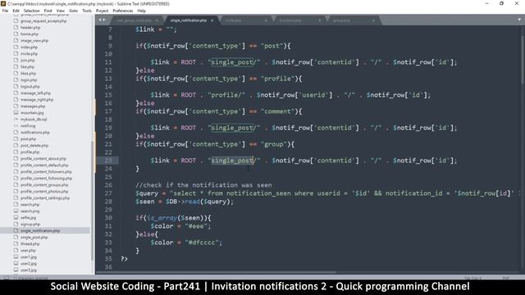Click the selfie.jpg image file icon
This screenshot has width=525, height=295.
click(16, 217)
